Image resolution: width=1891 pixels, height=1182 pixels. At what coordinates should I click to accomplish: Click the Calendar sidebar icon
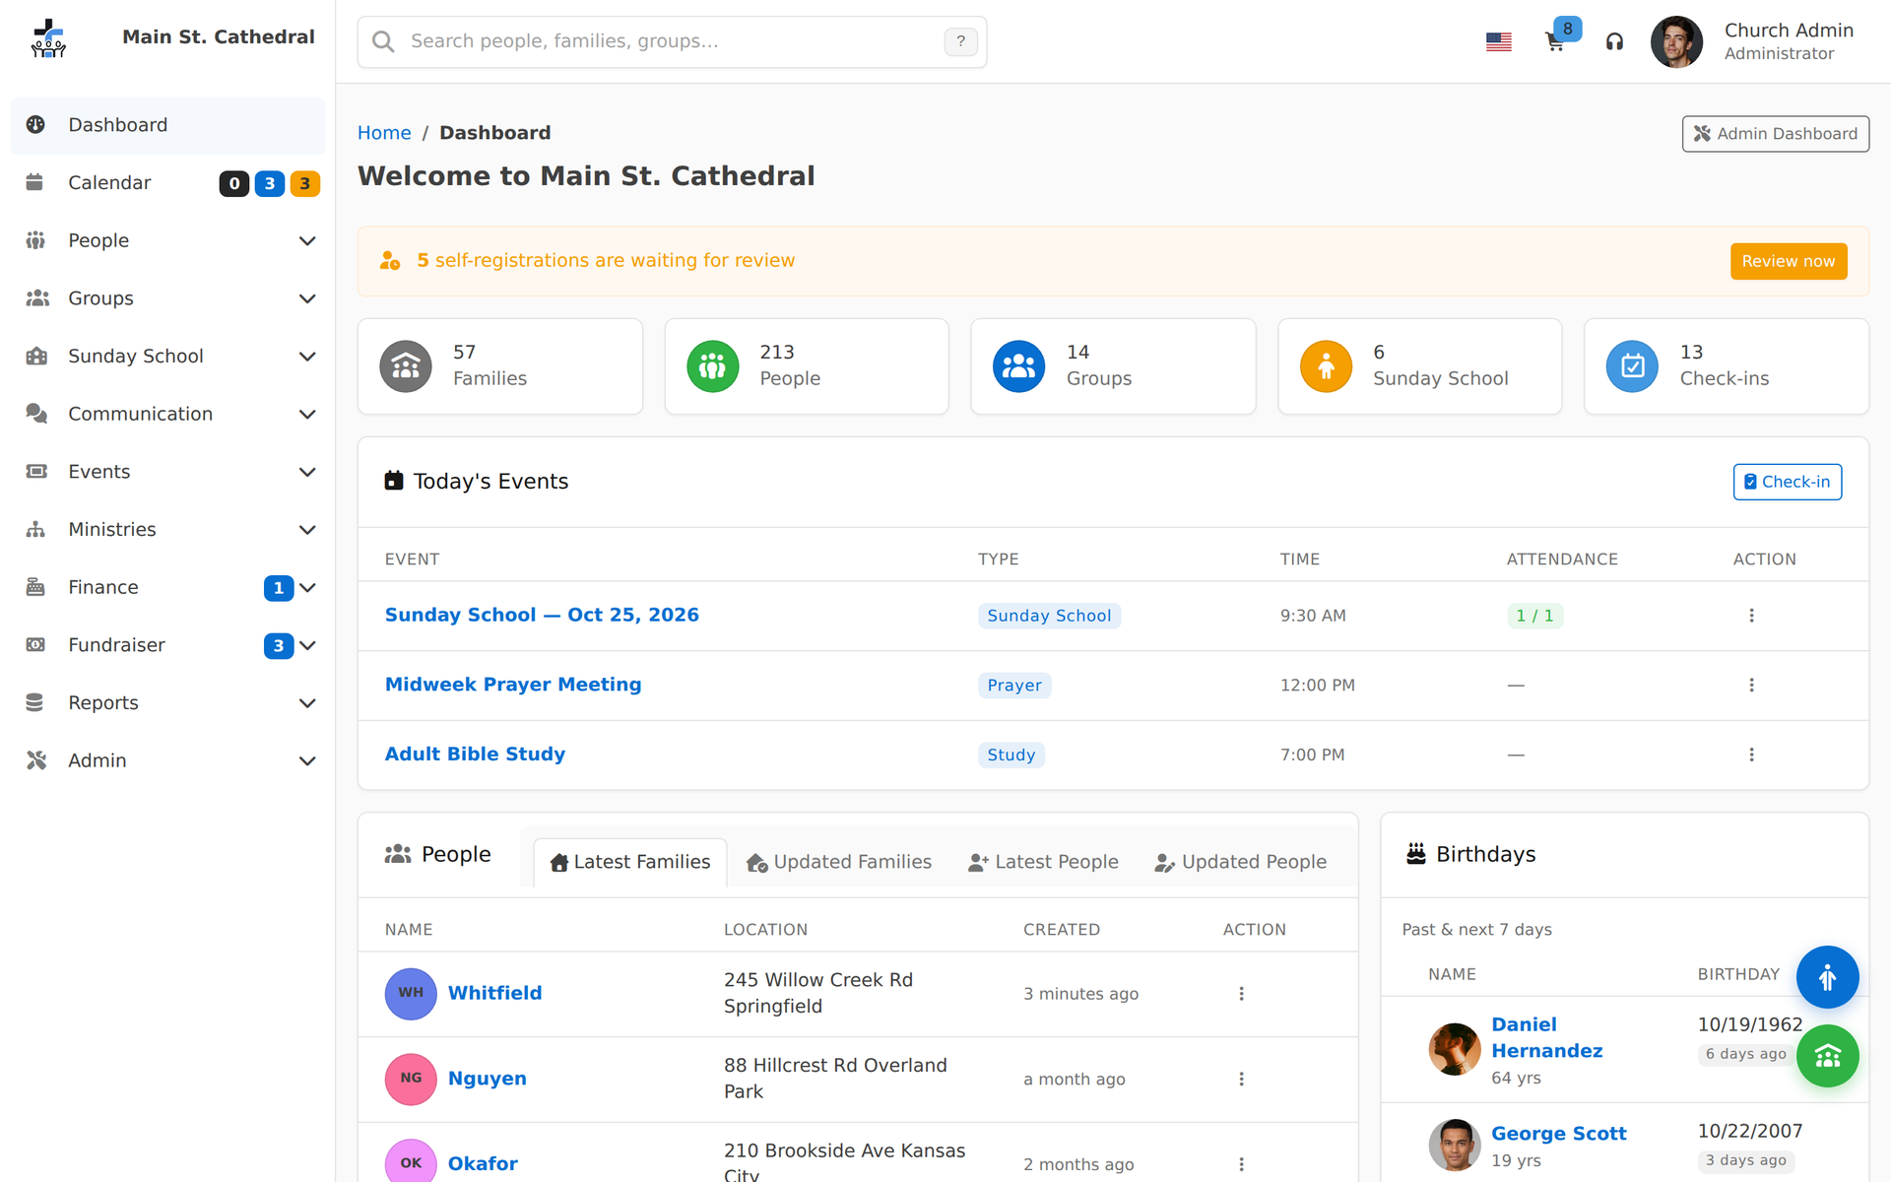pos(34,182)
